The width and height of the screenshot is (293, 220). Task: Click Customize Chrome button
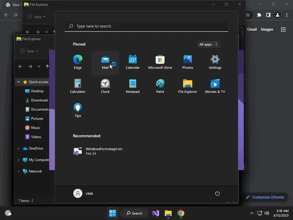(x=265, y=197)
